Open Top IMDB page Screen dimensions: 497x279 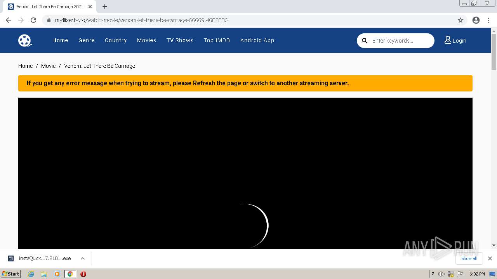click(x=217, y=40)
